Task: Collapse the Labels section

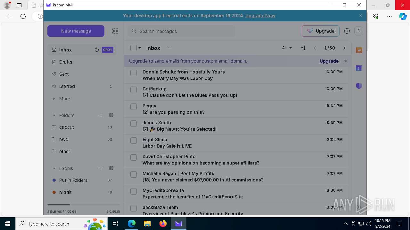Action: point(54,168)
